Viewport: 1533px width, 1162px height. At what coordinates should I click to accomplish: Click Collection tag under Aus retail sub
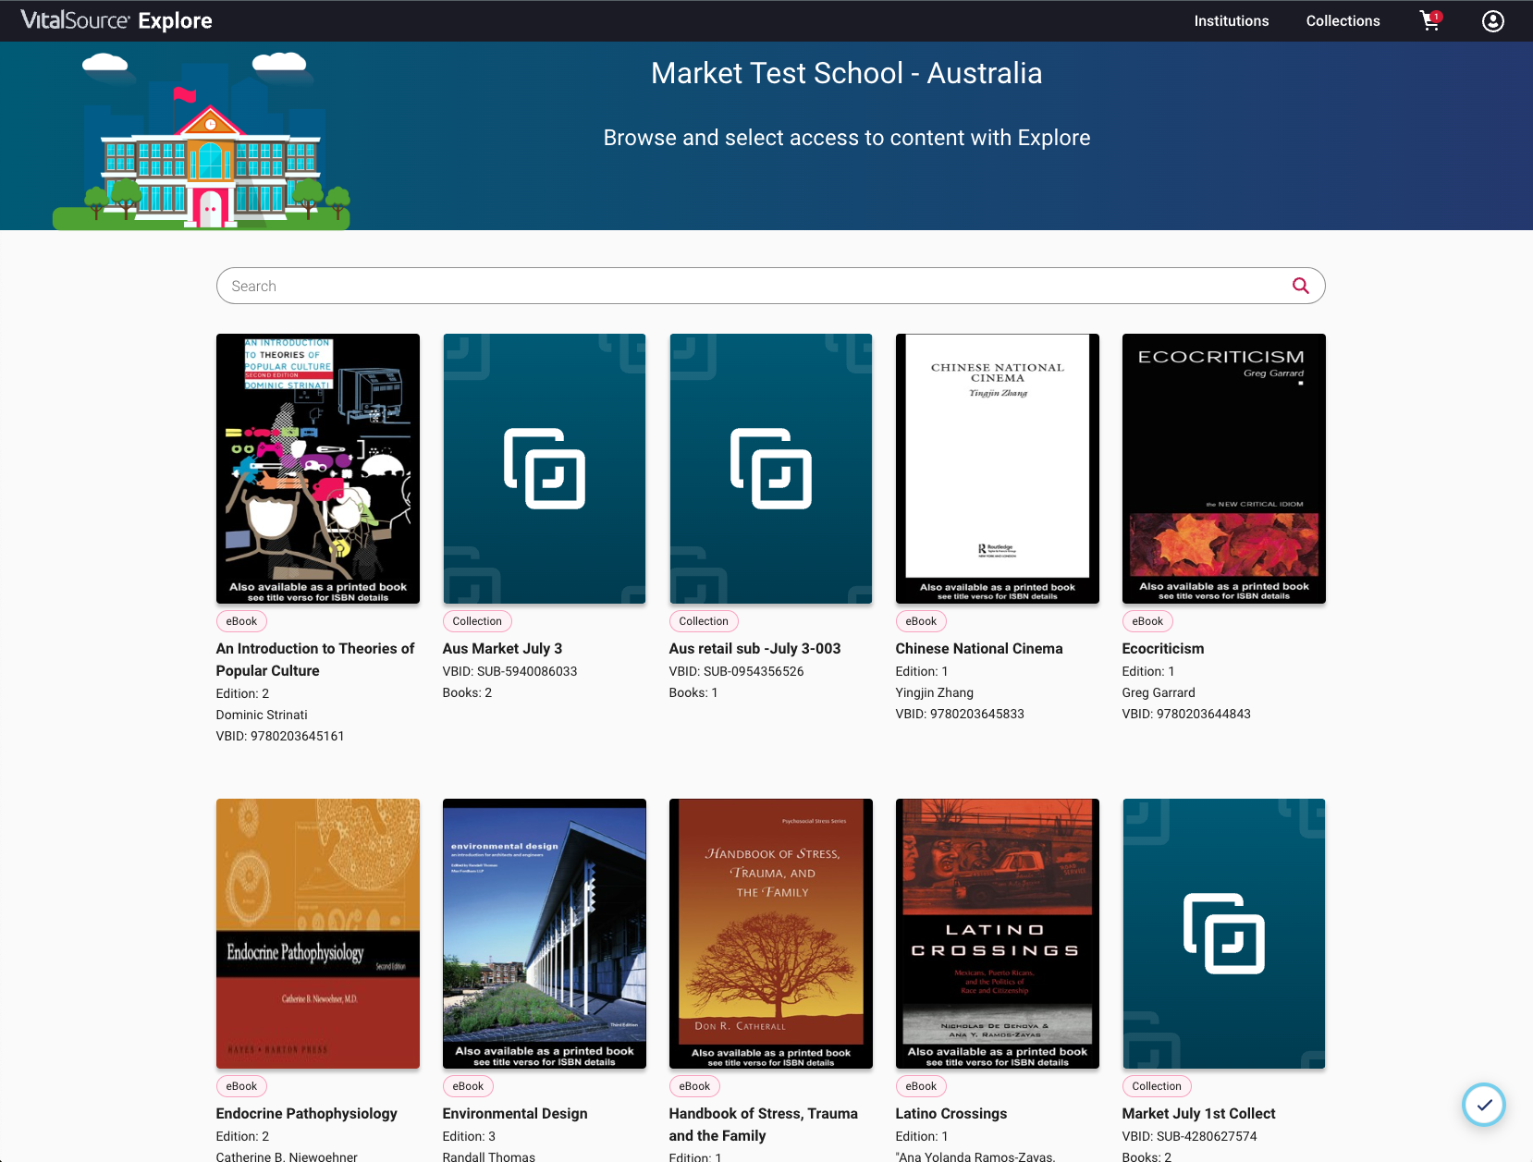click(x=704, y=621)
